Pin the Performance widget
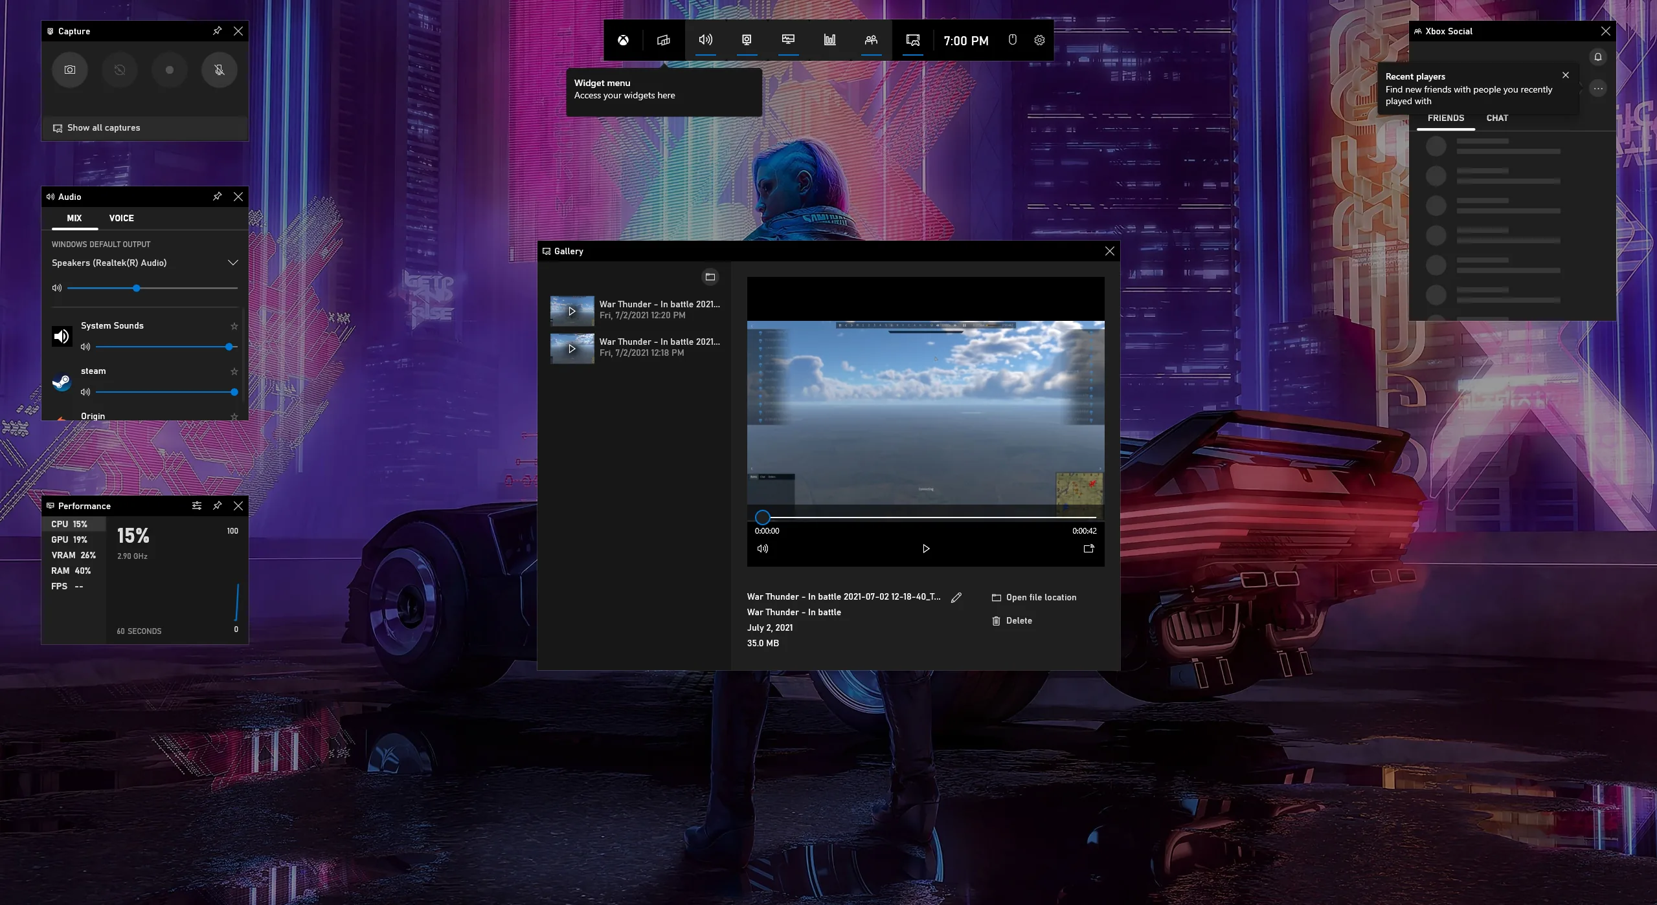Screen dimensions: 1657x905 click(x=218, y=506)
